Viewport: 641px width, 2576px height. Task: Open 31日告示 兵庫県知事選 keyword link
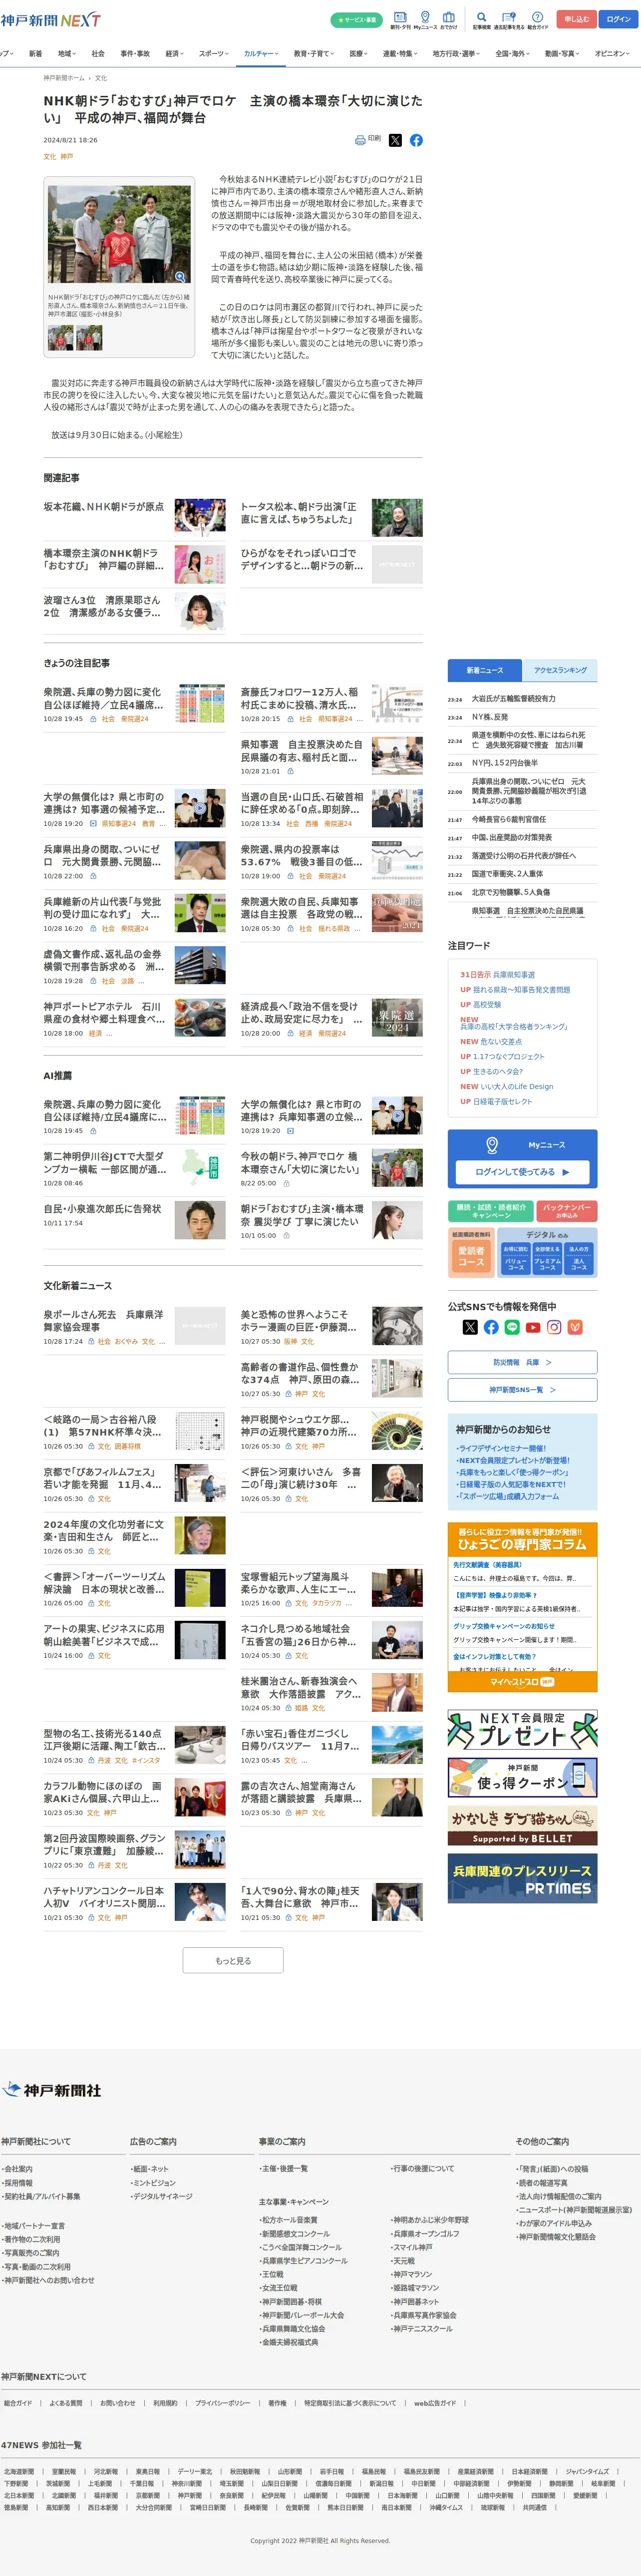[497, 974]
